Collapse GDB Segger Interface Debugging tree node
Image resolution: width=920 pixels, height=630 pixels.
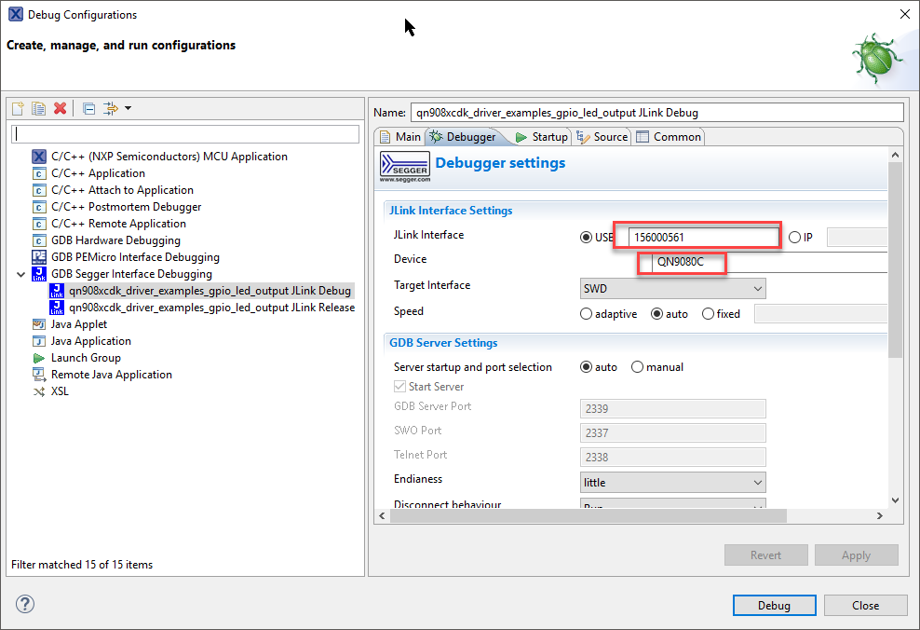coord(21,274)
